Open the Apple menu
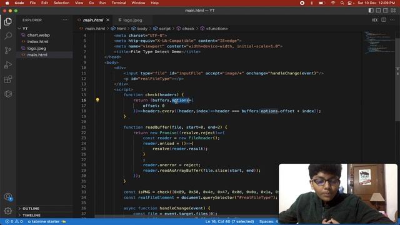This screenshot has width=400, height=225. point(7,2)
